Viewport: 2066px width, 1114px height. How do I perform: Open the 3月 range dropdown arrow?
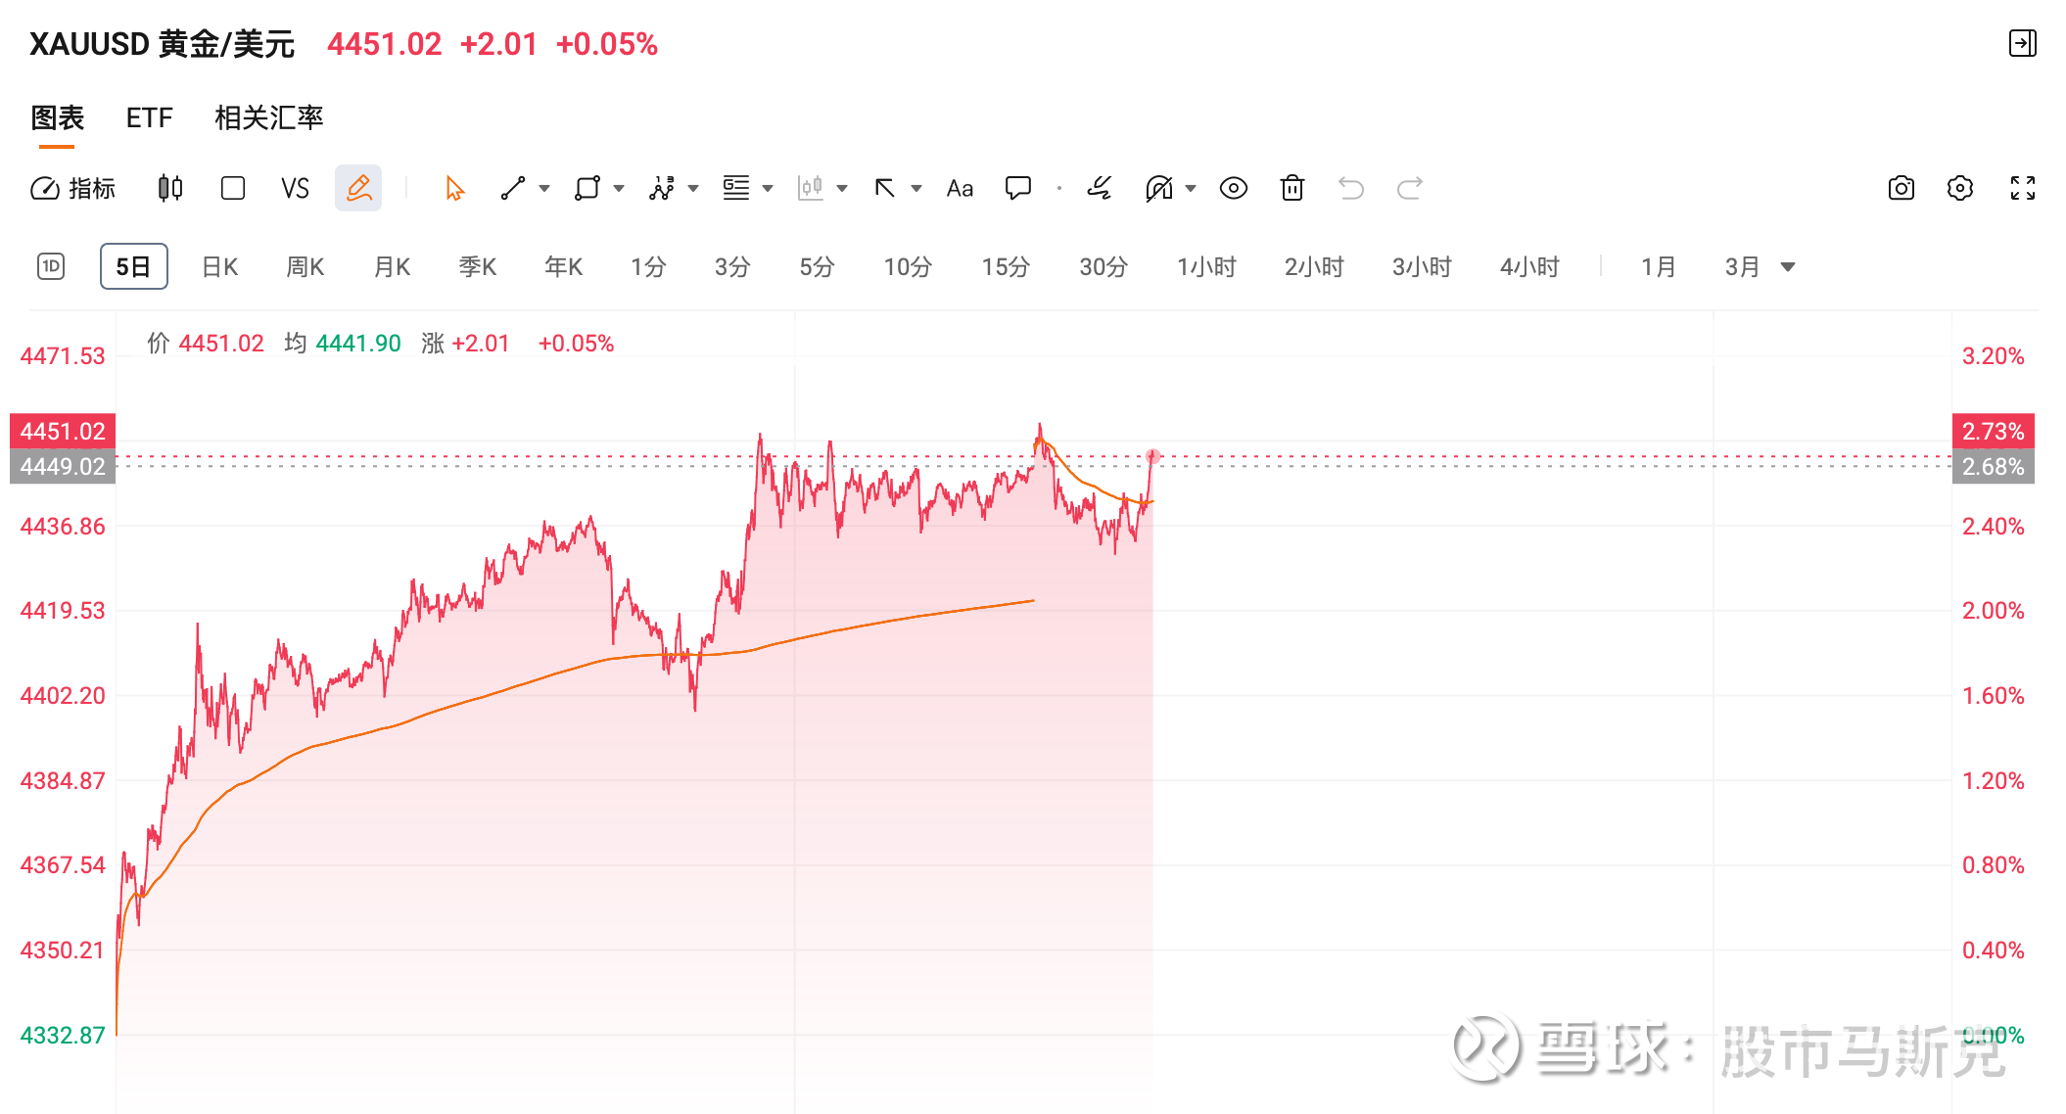(1788, 267)
